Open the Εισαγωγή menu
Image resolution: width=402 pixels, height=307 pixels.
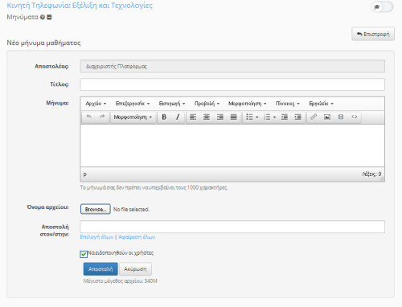click(x=172, y=104)
